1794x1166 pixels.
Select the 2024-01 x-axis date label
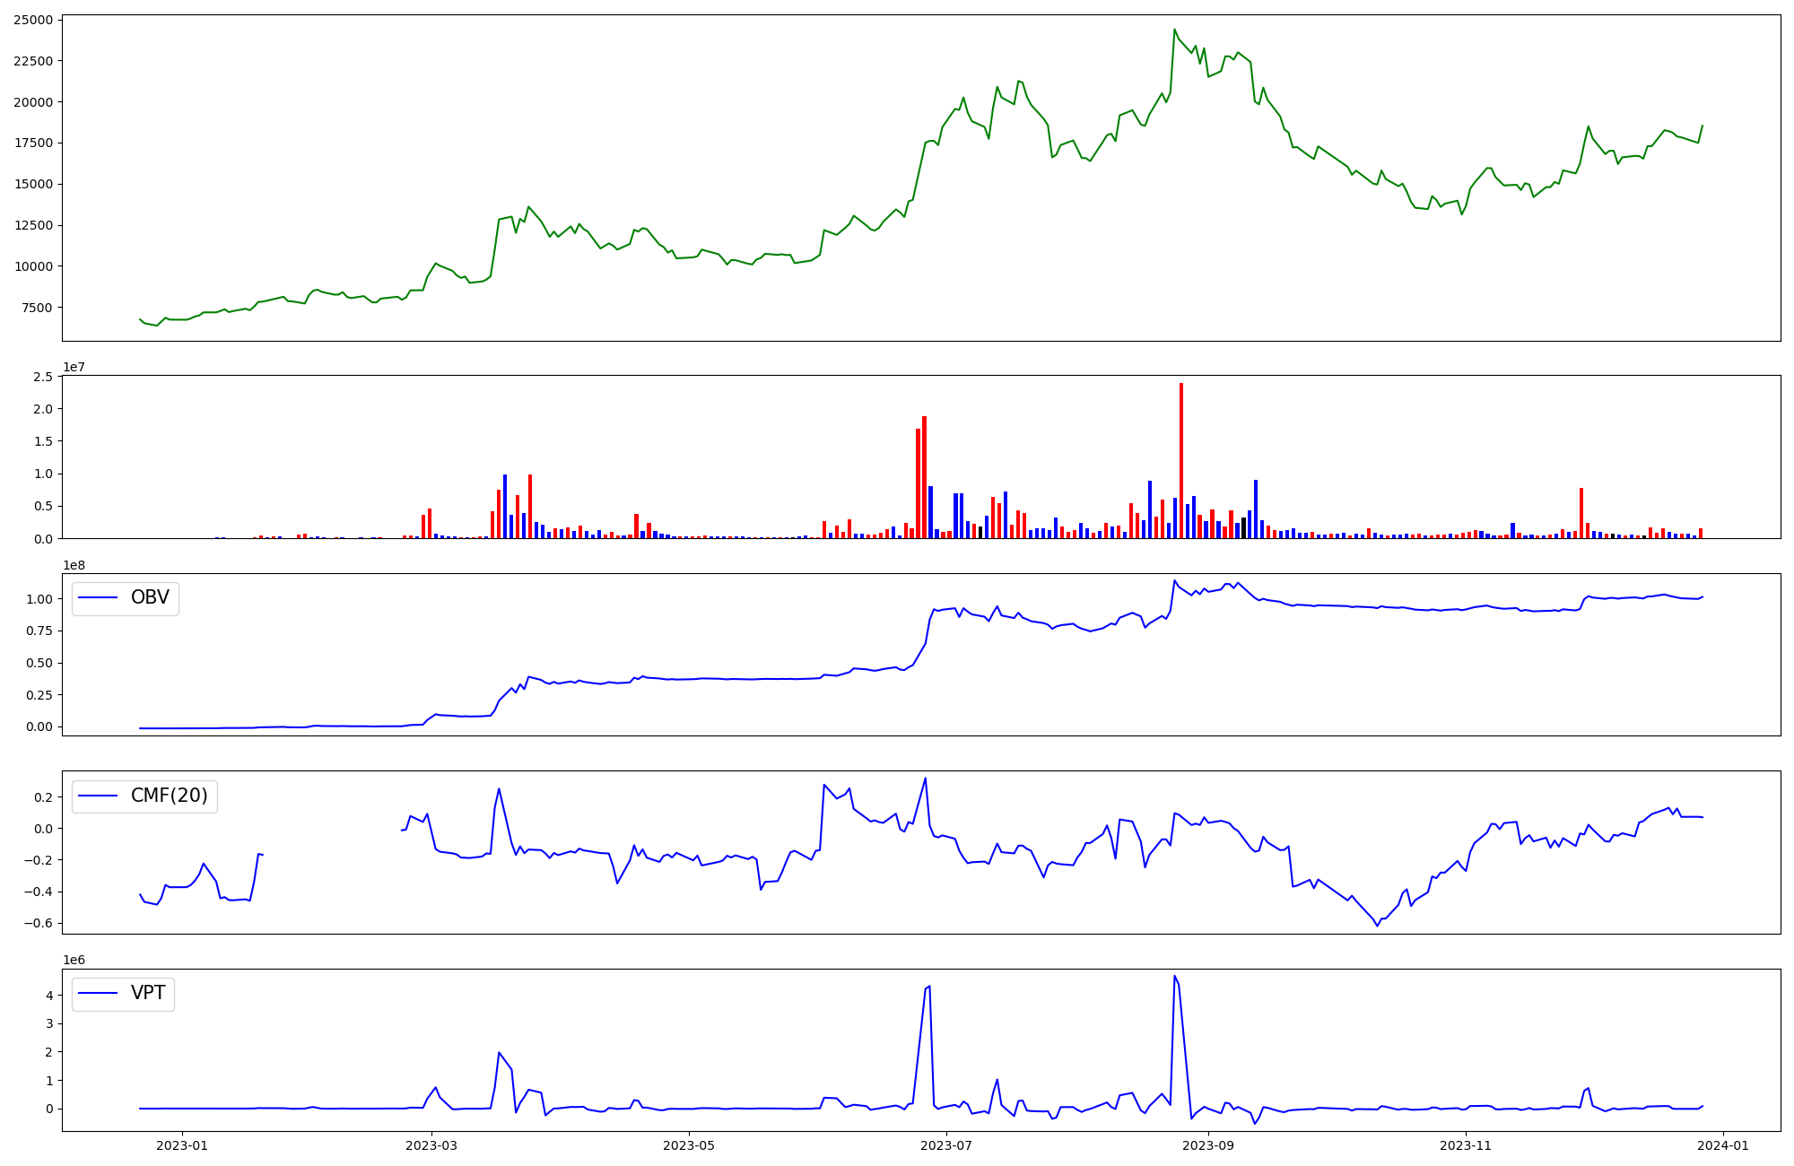[x=1723, y=1145]
